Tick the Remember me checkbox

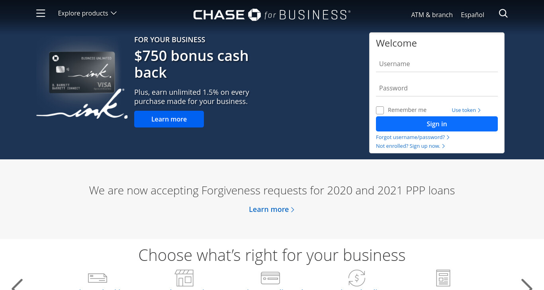(x=380, y=110)
